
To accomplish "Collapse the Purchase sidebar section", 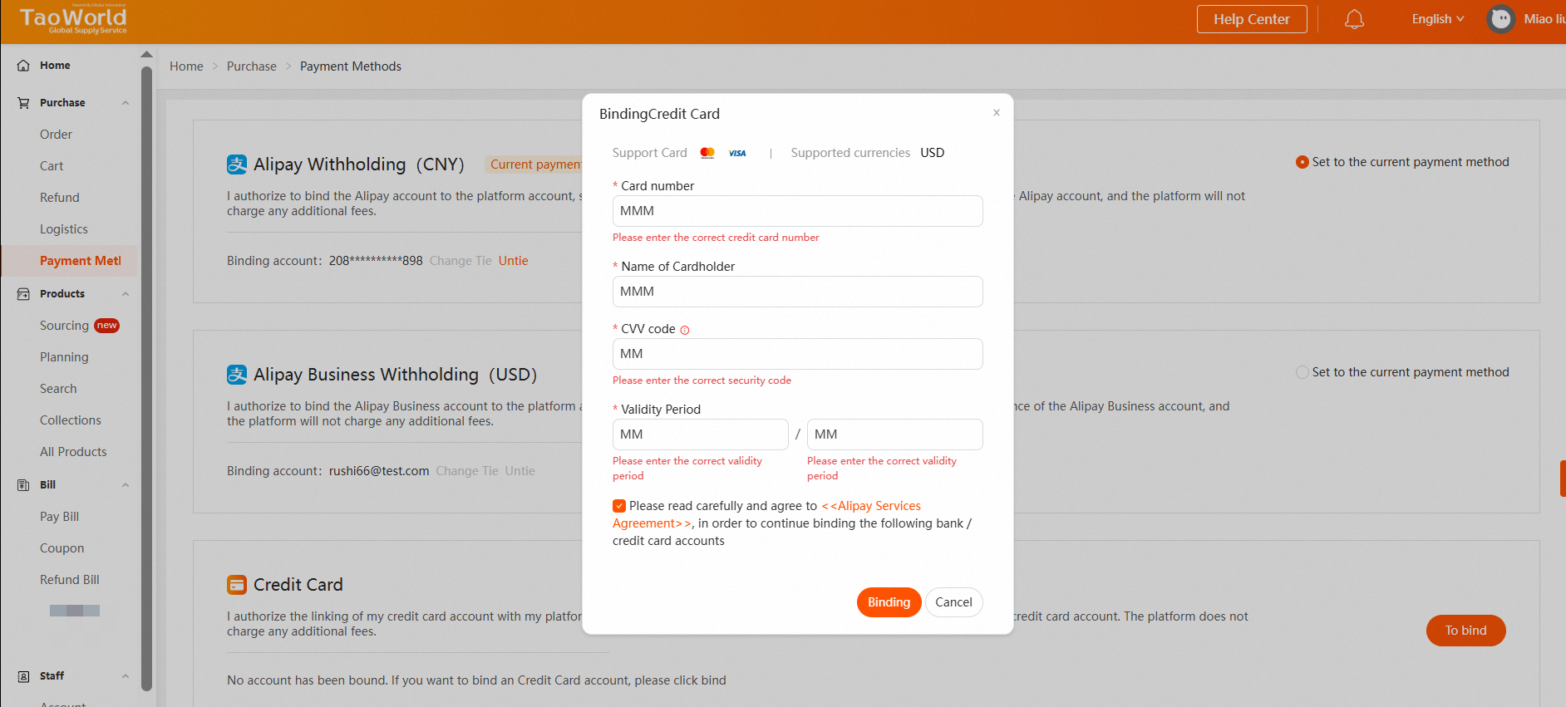I will pyautogui.click(x=126, y=103).
